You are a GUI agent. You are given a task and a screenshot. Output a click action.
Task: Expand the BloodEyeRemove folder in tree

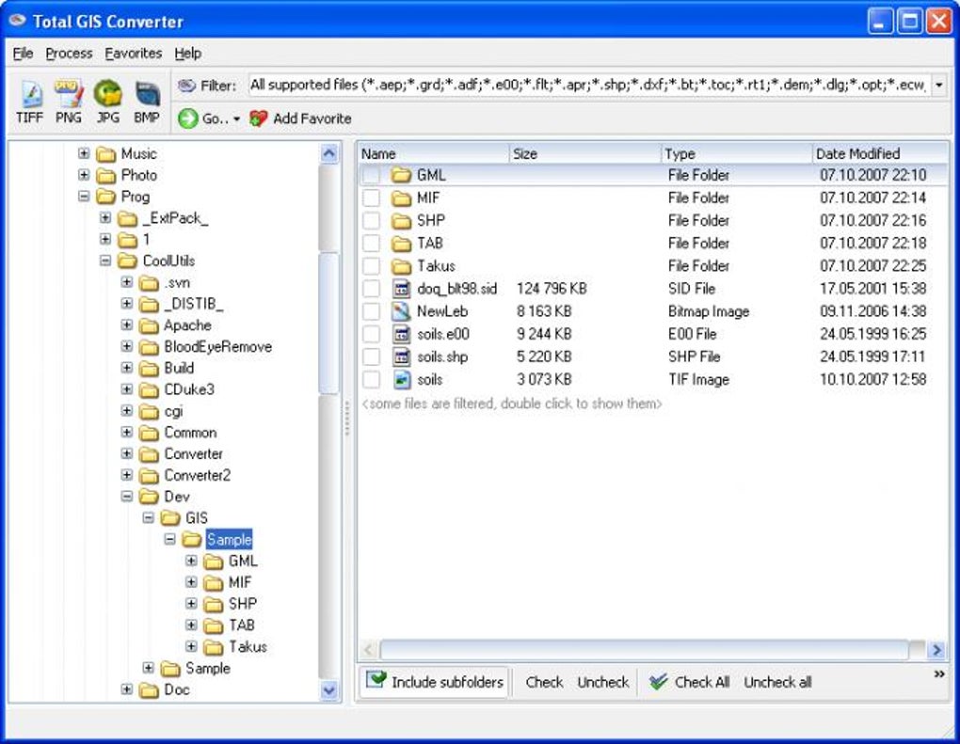(127, 346)
